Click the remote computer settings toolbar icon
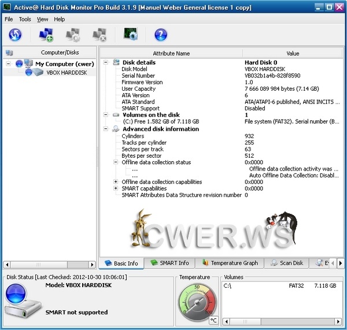This screenshot has width=347, height=330. (73, 35)
